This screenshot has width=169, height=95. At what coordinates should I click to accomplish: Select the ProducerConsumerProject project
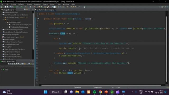pyautogui.click(x=12, y=42)
